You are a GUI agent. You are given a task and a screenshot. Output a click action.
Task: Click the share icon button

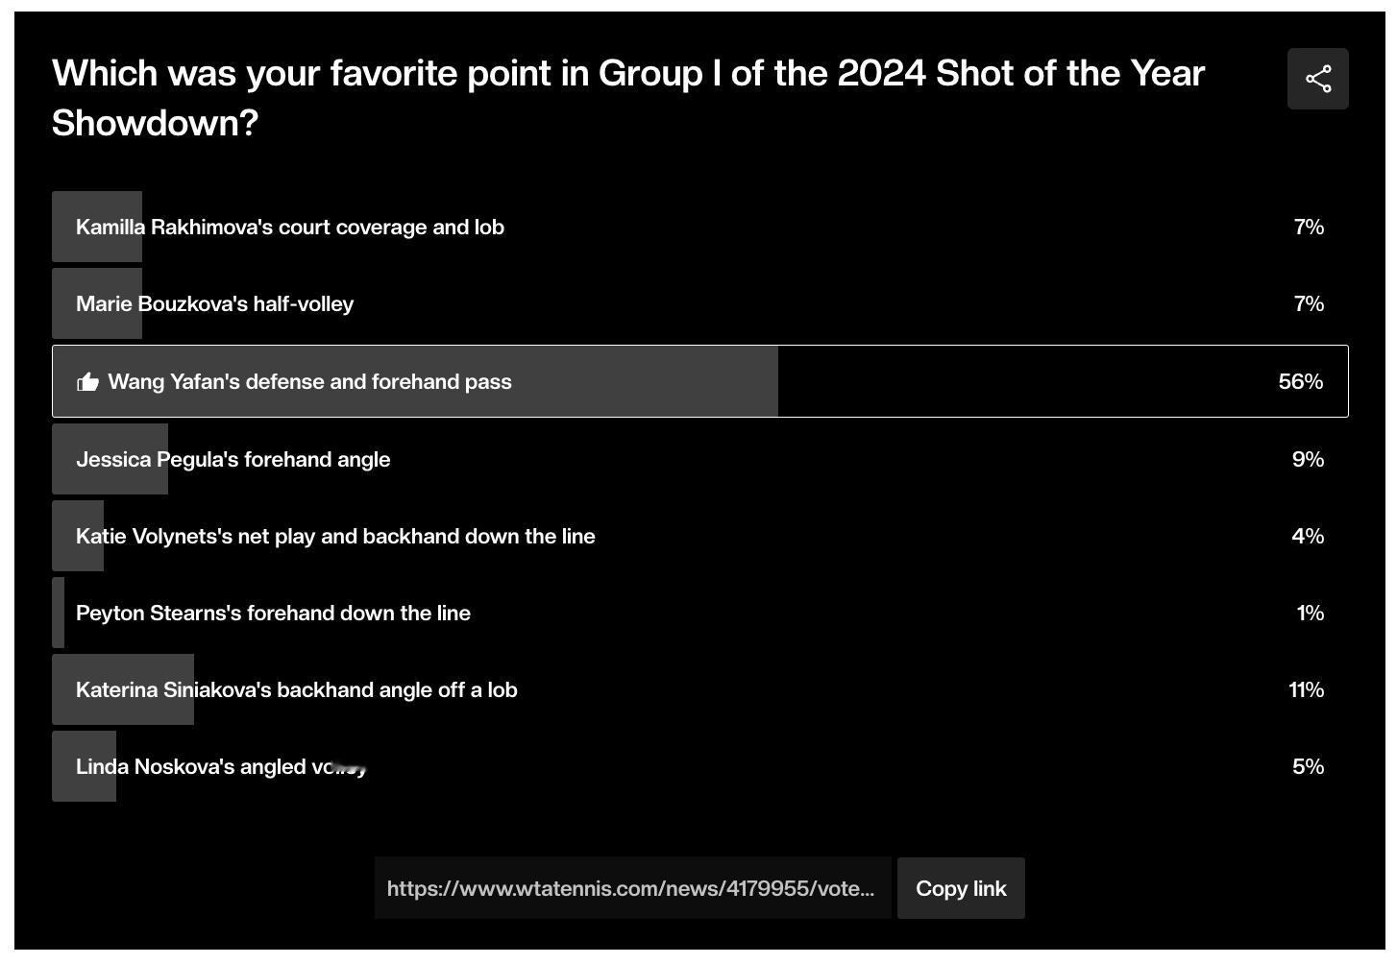pos(1317,79)
